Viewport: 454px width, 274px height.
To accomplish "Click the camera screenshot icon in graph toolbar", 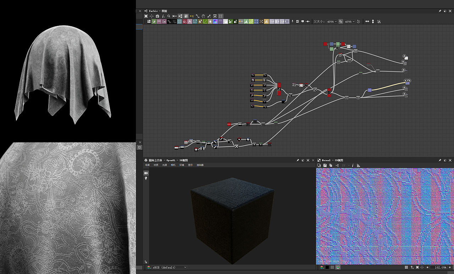I will tap(157, 16).
